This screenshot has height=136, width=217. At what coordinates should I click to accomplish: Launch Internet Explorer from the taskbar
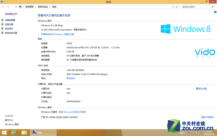coord(14,133)
